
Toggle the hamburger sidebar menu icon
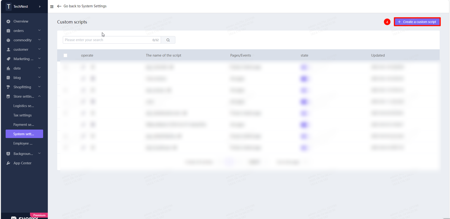[x=52, y=6]
